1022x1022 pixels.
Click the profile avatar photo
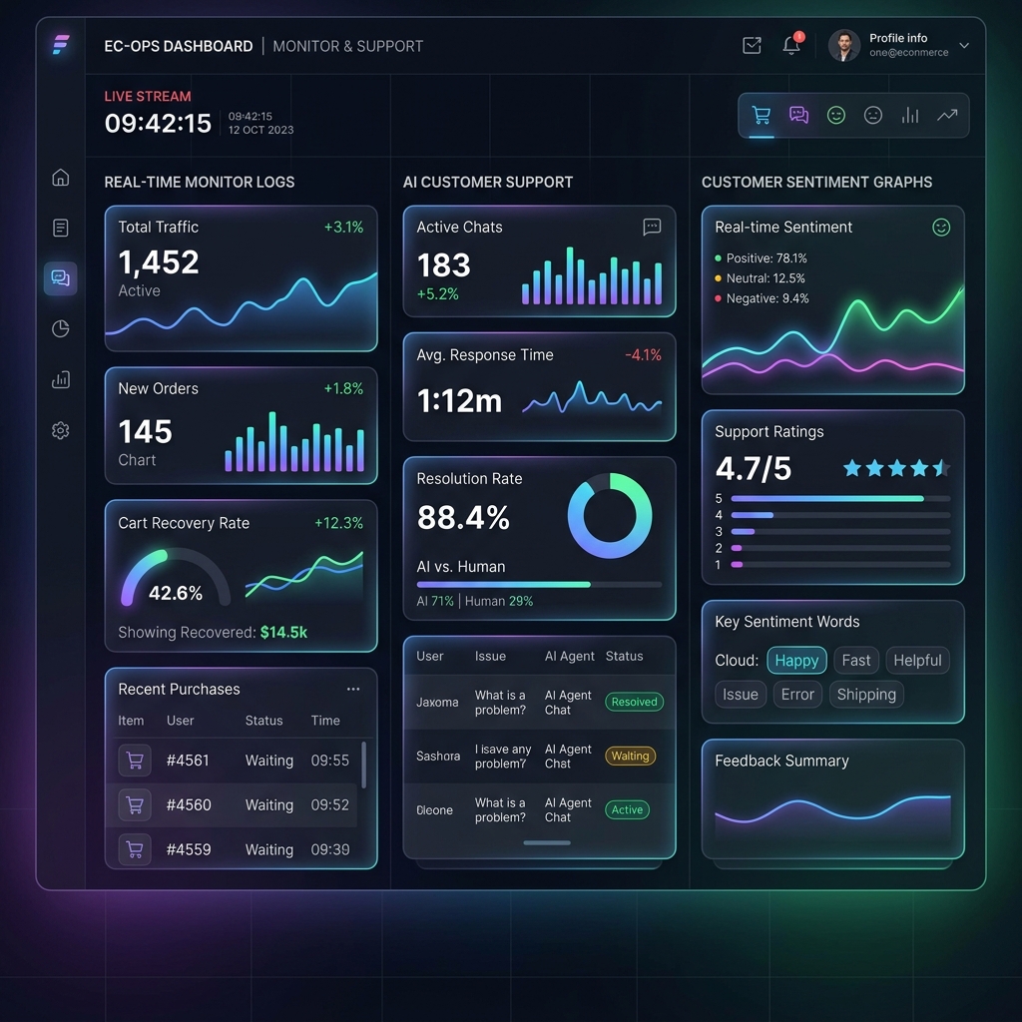pyautogui.click(x=844, y=46)
